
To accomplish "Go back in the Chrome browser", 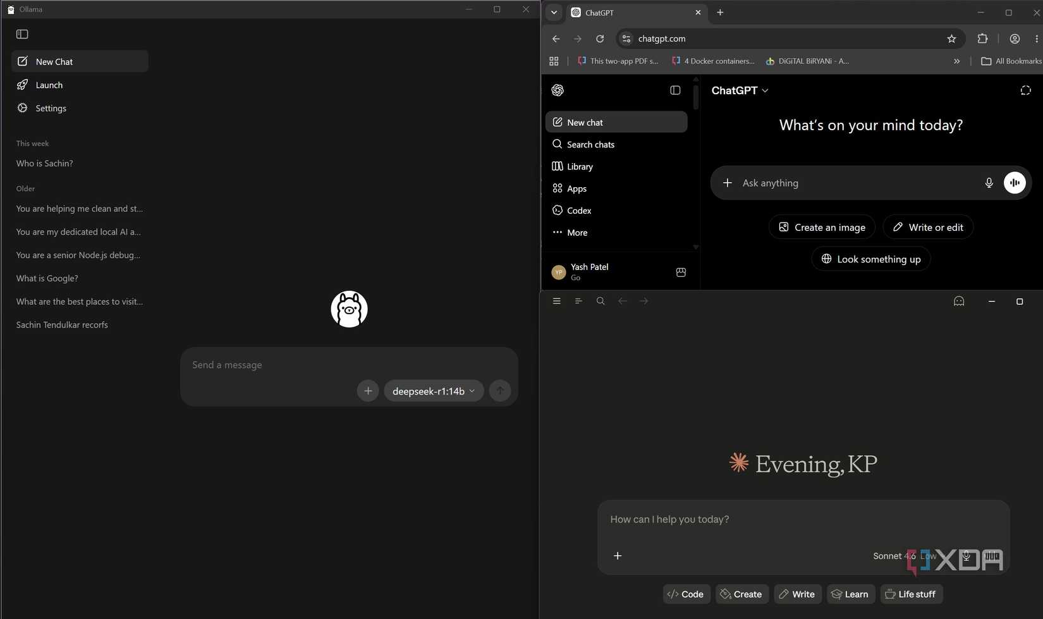I will point(556,39).
